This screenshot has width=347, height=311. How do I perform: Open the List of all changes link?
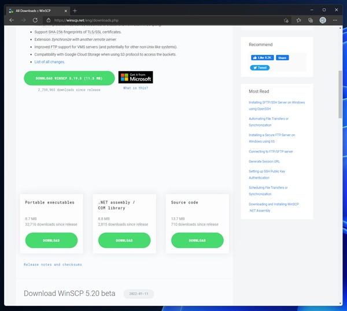tap(50, 62)
